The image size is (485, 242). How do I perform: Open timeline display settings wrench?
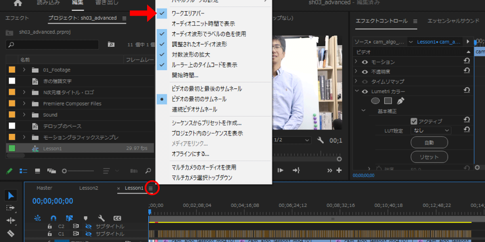(101, 218)
